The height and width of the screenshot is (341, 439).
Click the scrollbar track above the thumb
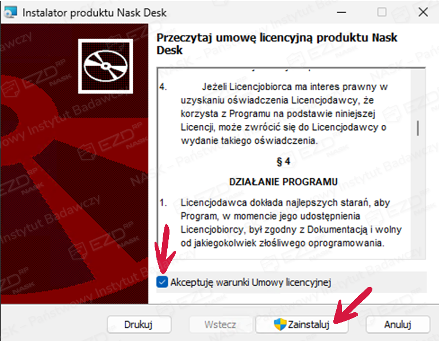[x=418, y=95]
